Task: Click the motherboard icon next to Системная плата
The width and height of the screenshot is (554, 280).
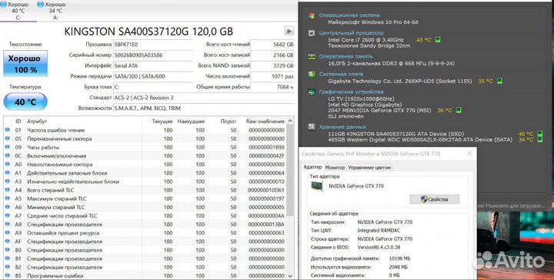Action: click(312, 74)
